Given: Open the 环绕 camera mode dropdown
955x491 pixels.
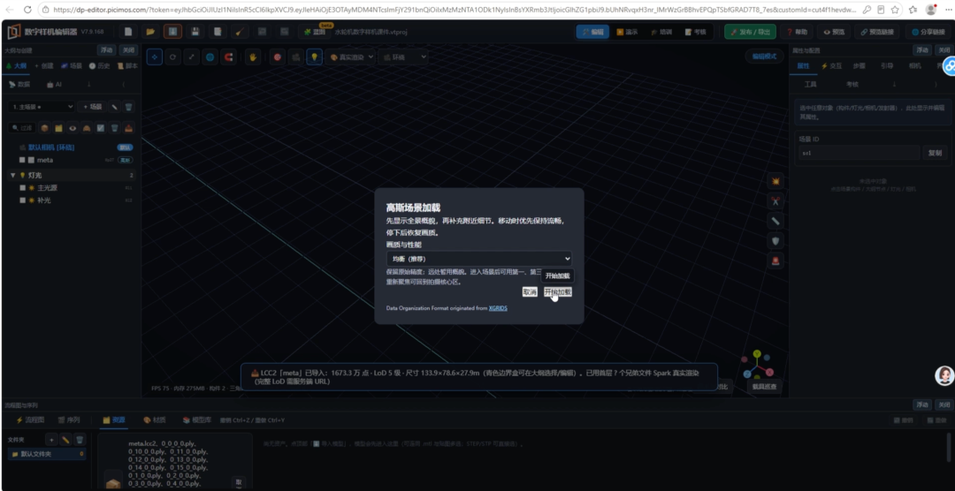Looking at the screenshot, I should (x=402, y=57).
